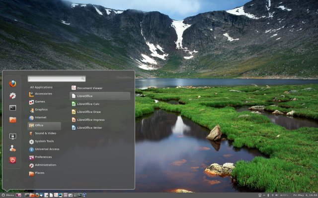Viewport: 318px width, 198px height.
Task: Start LibreOffice Impress
Action: pyautogui.click(x=90, y=120)
